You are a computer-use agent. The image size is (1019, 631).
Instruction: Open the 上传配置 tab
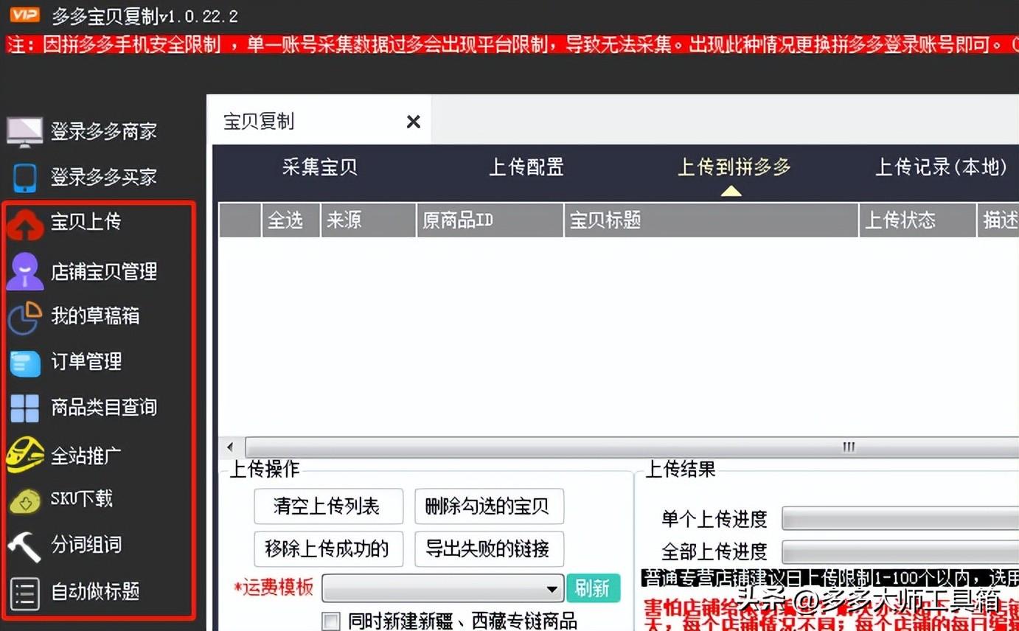(525, 167)
